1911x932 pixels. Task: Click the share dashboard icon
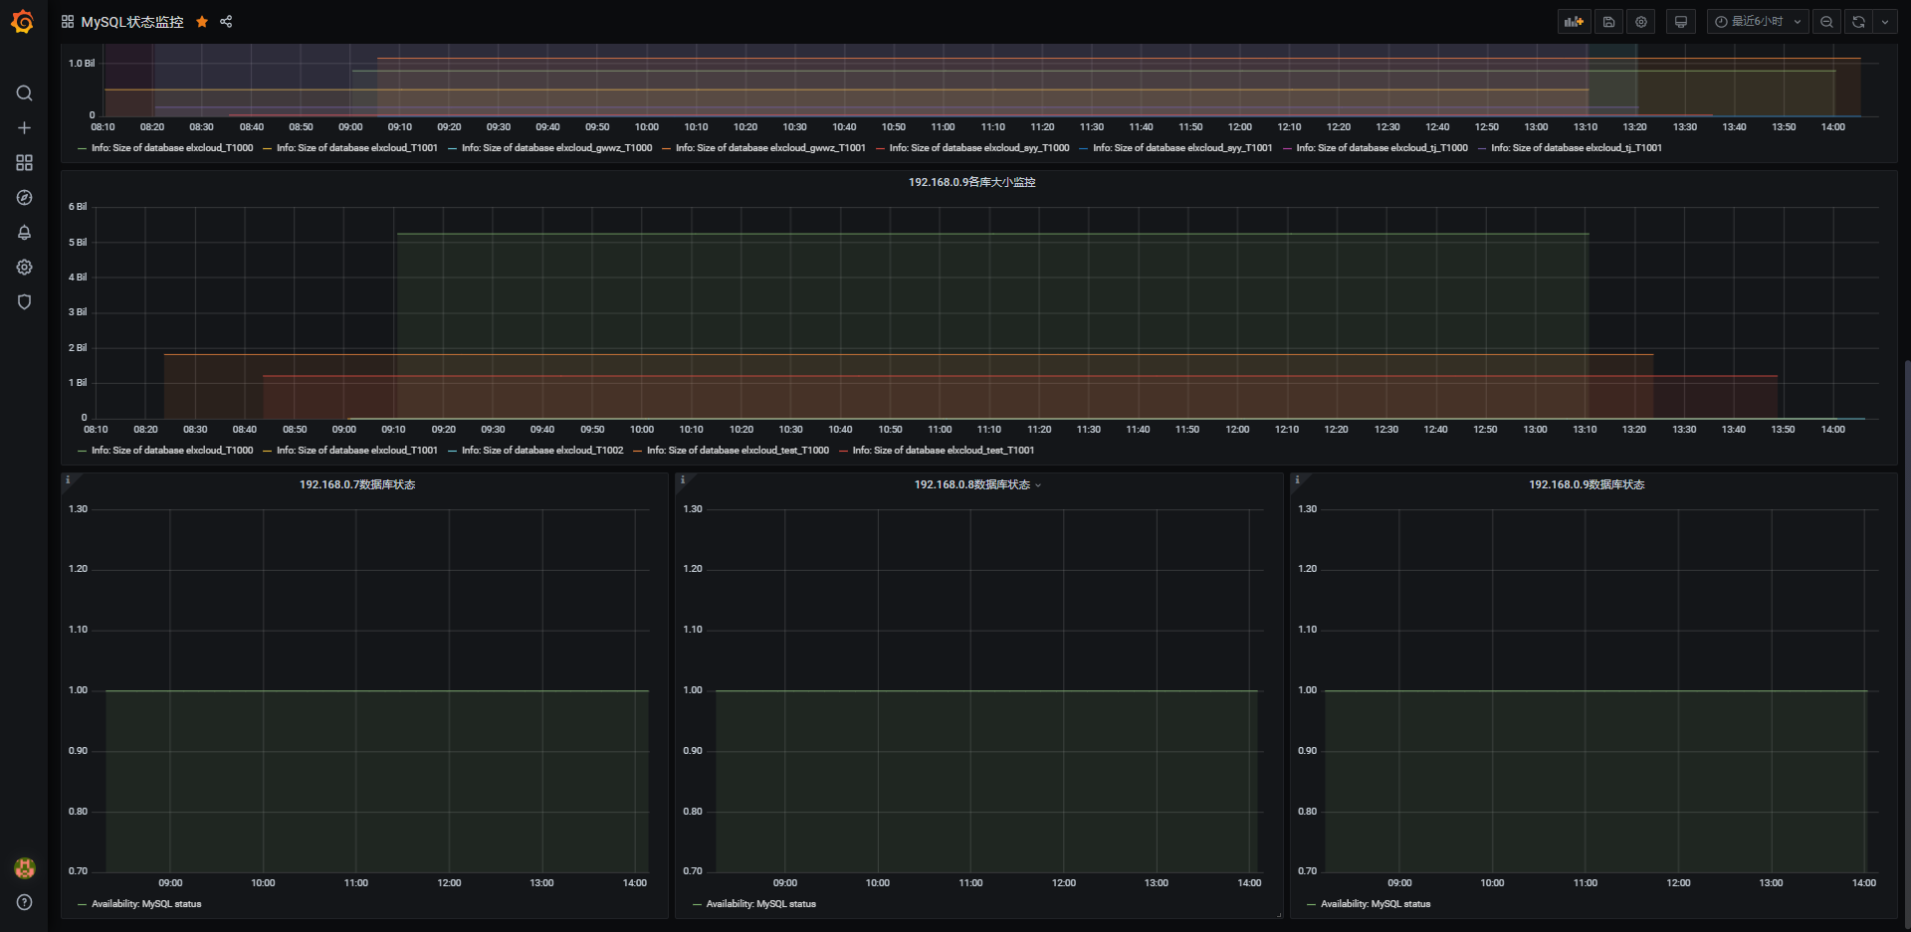point(226,22)
